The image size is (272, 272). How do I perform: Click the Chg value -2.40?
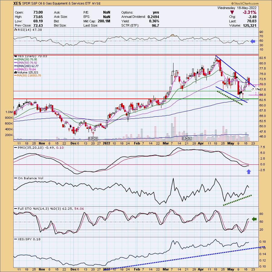252,17
